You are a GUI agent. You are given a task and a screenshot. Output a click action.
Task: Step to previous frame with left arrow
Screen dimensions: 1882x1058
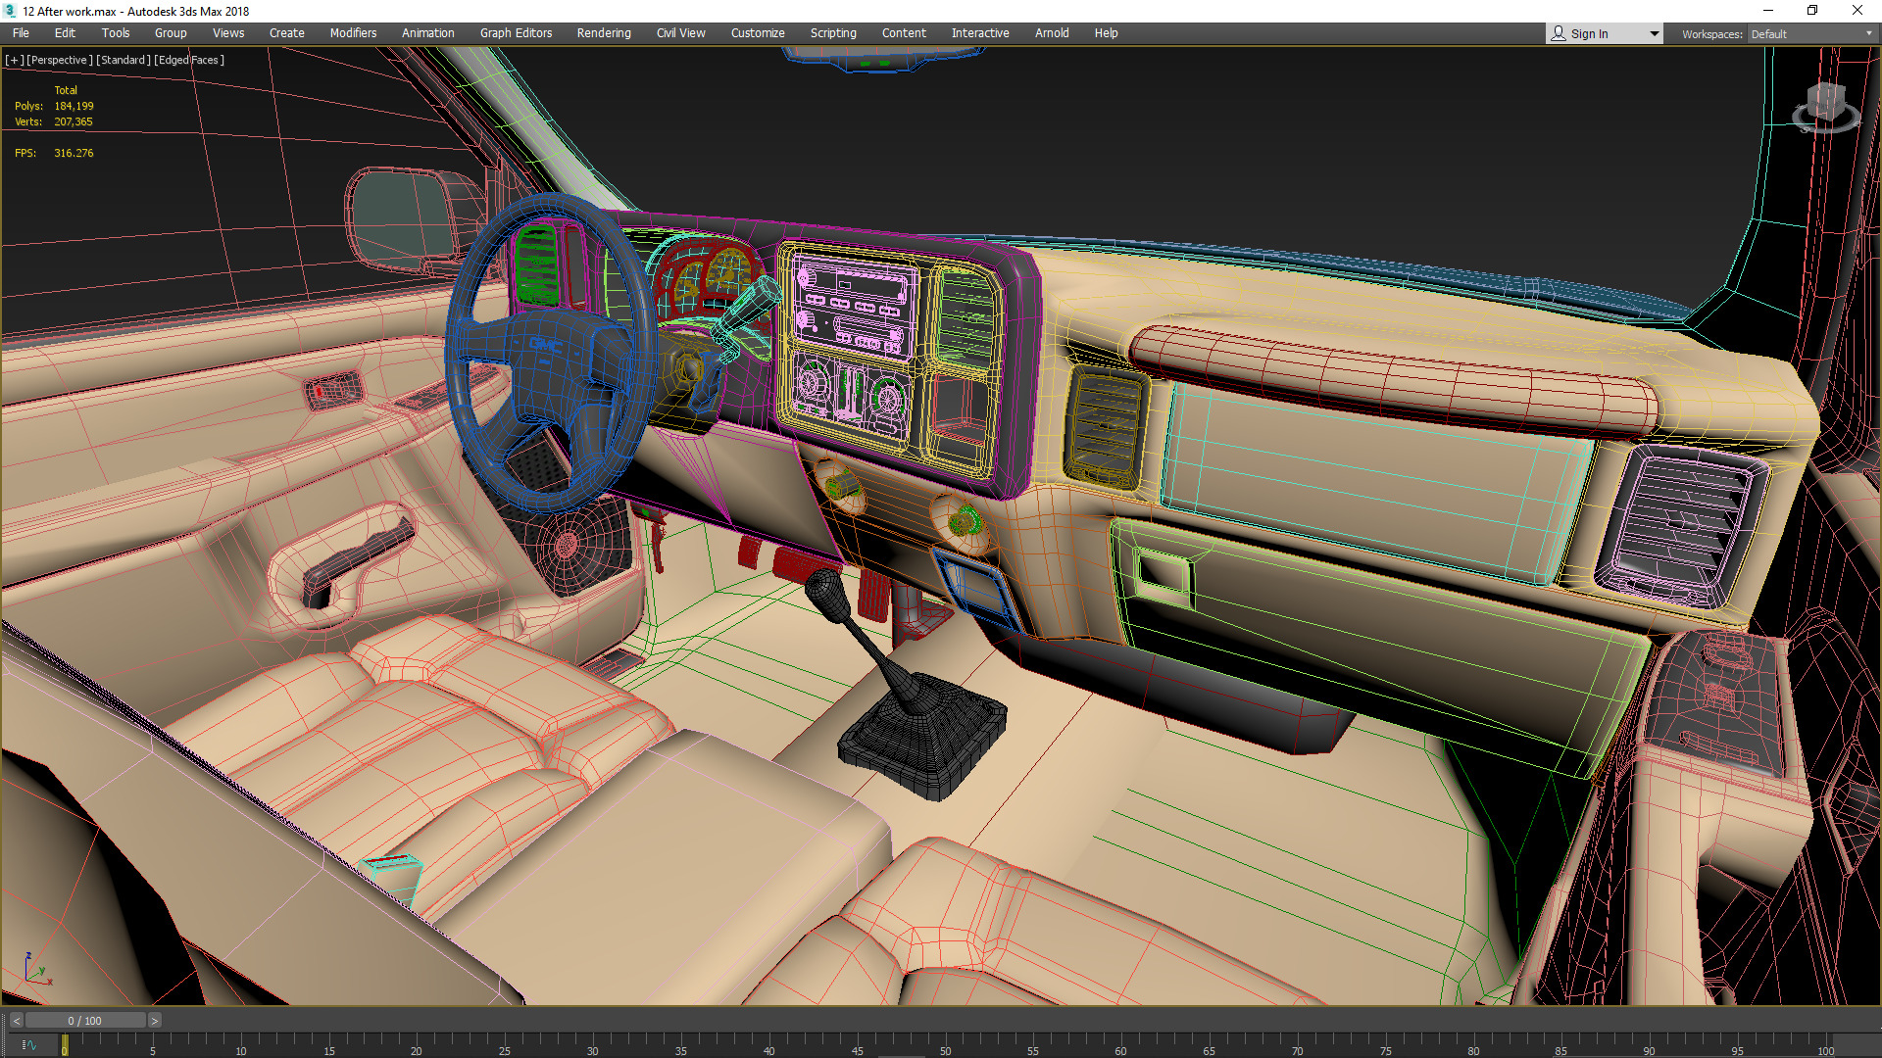(17, 1021)
